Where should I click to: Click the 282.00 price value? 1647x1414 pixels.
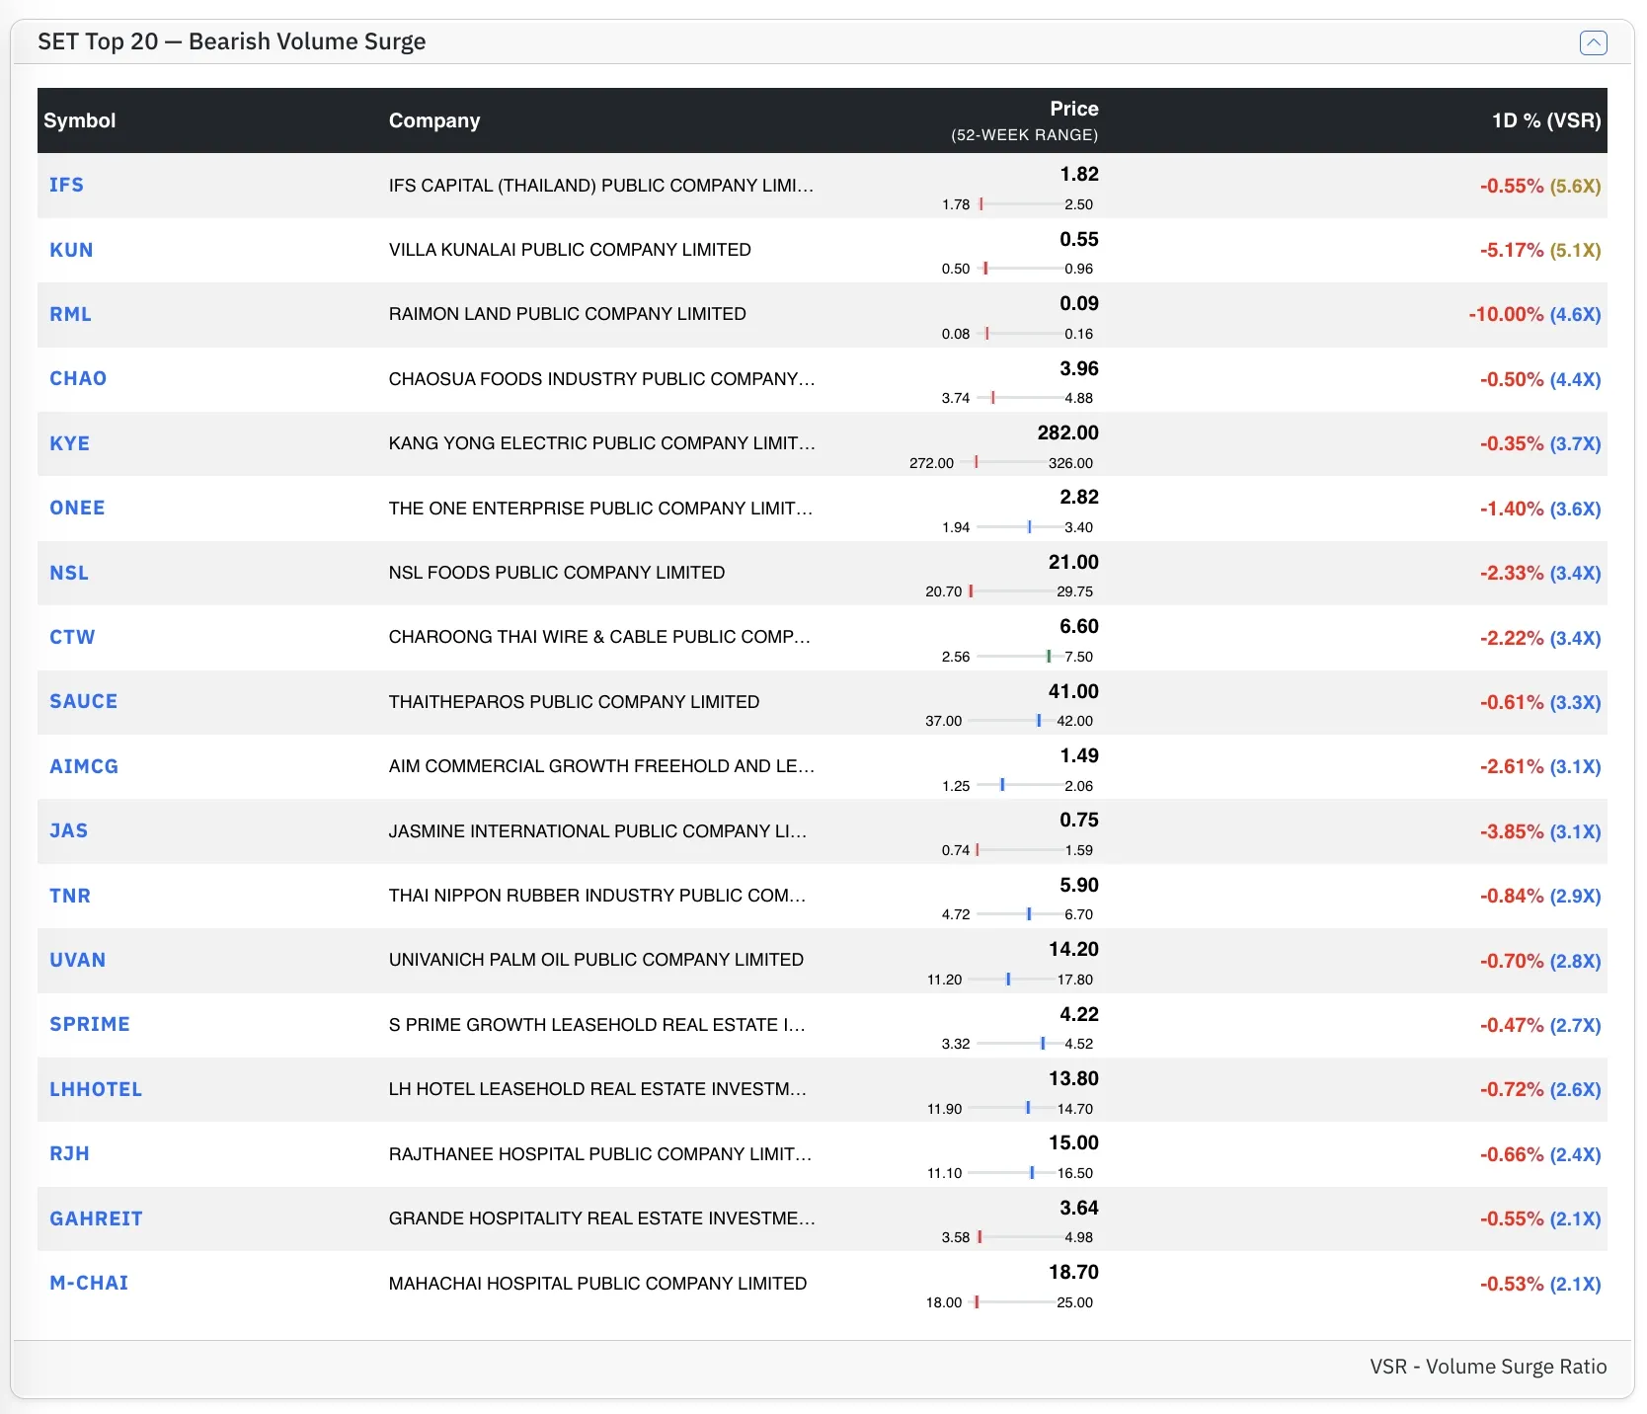[x=1067, y=432]
